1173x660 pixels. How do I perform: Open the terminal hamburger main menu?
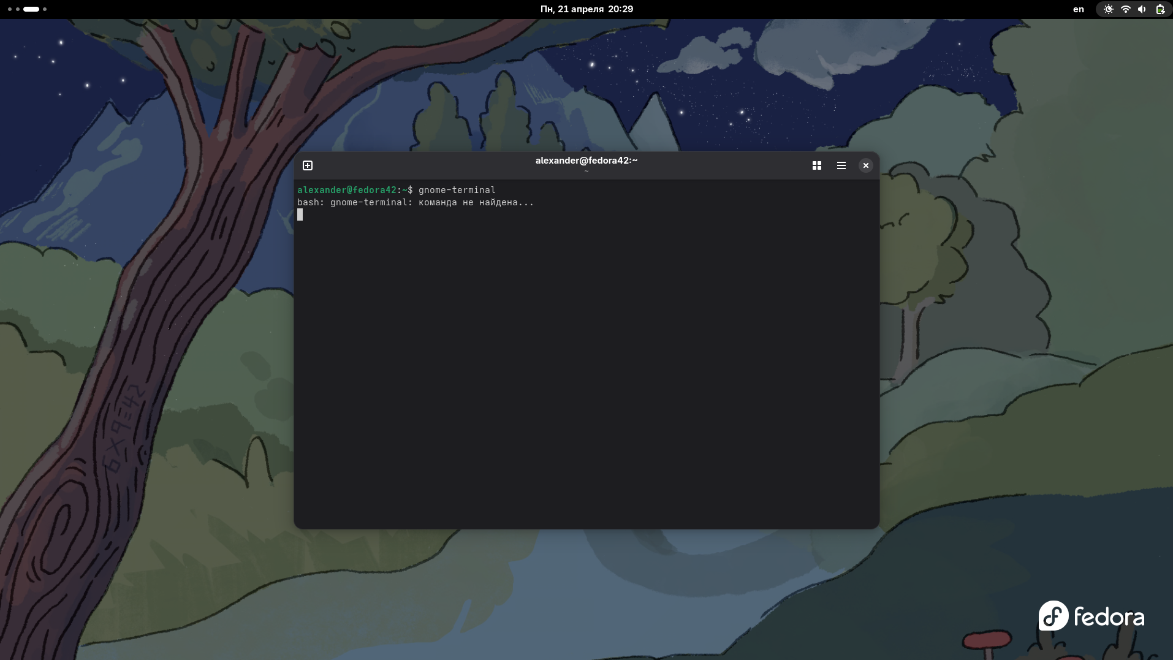pyautogui.click(x=841, y=165)
